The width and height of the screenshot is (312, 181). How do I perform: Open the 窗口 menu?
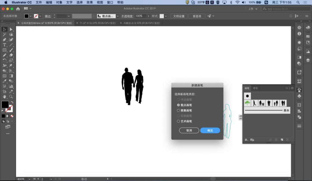click(110, 2)
